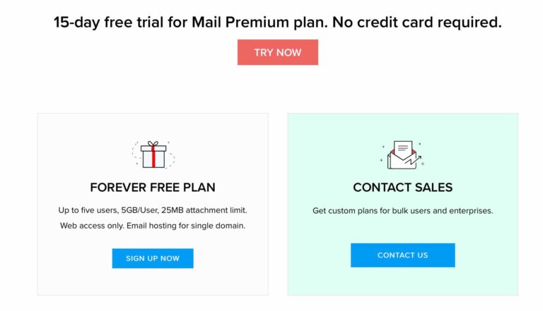543x311 pixels.
Task: Click the "Get custom plans" description
Action: click(x=345, y=210)
